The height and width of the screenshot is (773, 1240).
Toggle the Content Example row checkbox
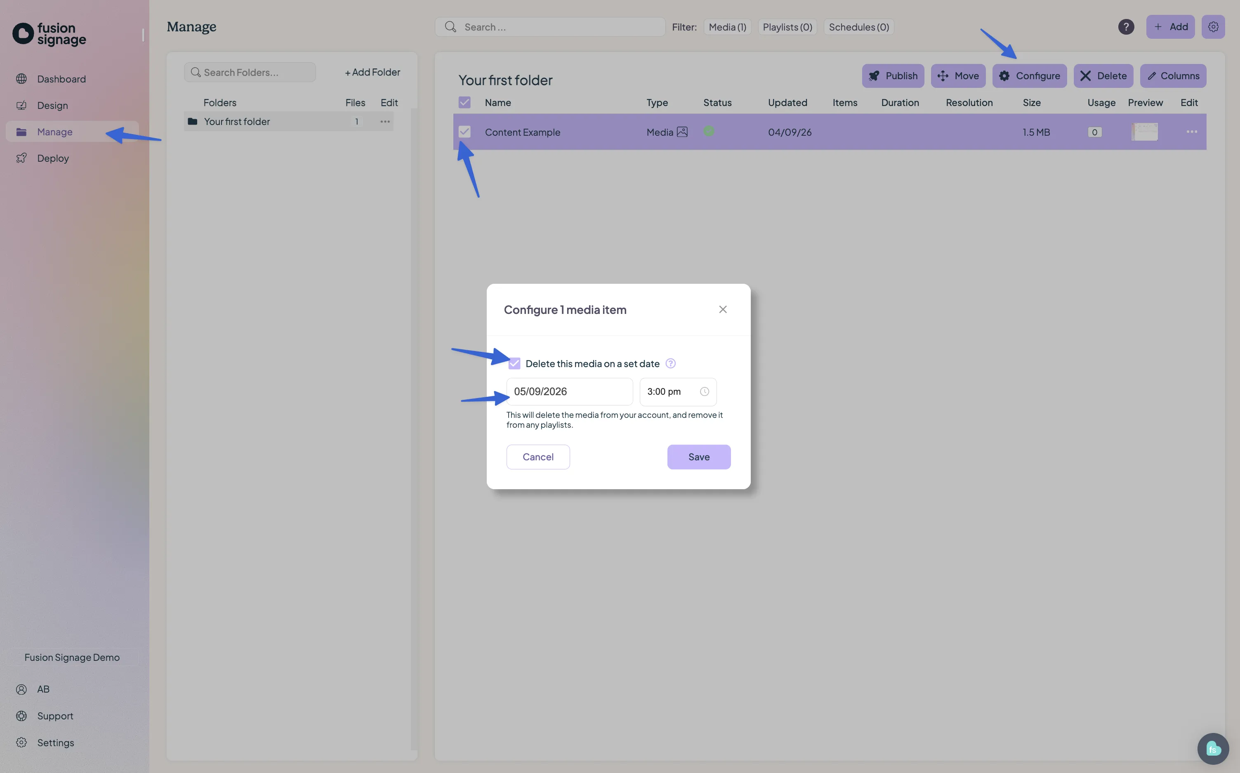[x=464, y=132]
